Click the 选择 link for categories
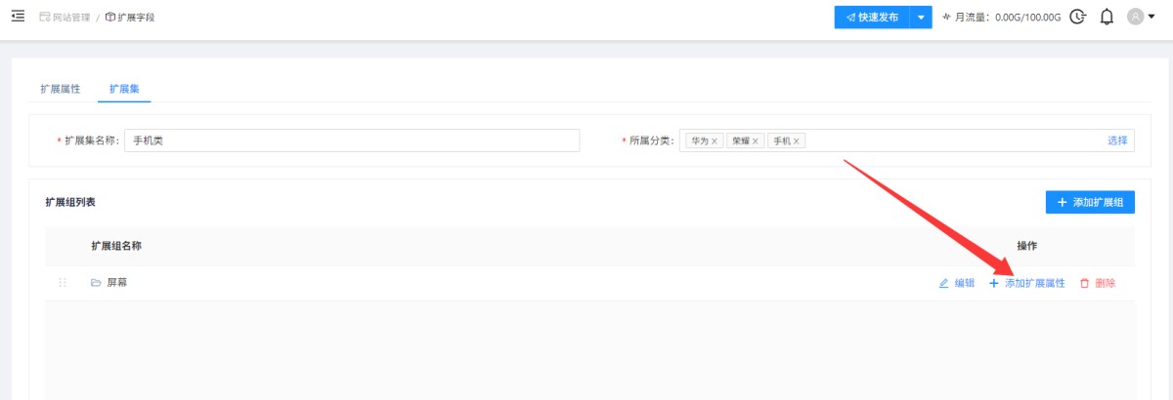This screenshot has height=400, width=1173. pos(1117,140)
